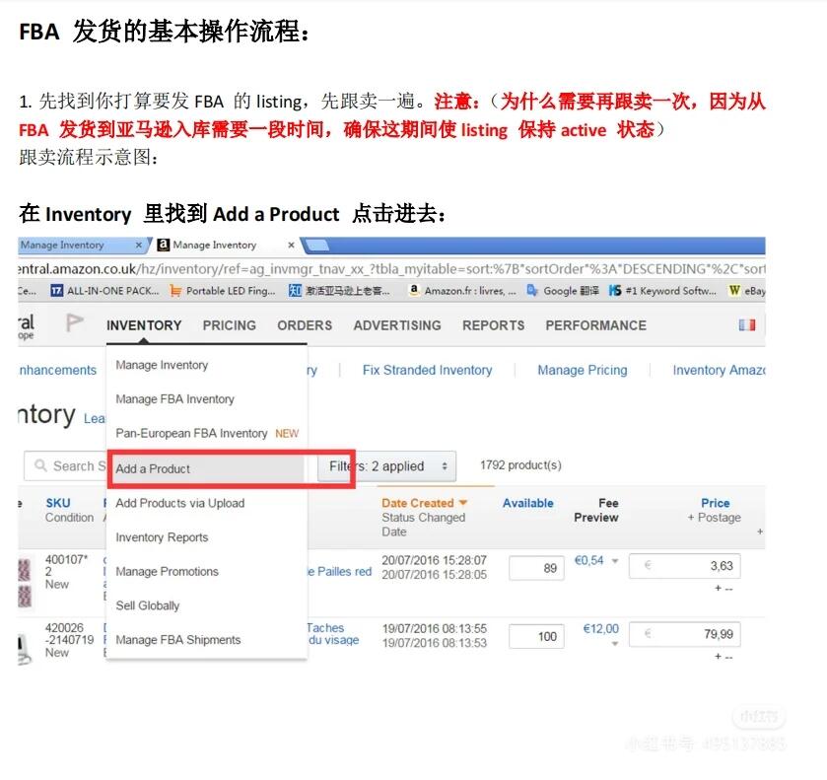This screenshot has height=780, width=827.
Task: Click the 1792 product(s) count text
Action: tap(520, 465)
